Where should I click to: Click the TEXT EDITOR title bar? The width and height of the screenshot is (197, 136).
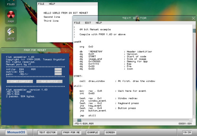[134, 18]
